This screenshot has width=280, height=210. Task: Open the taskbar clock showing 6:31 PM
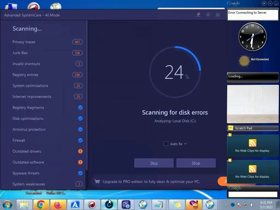pyautogui.click(x=266, y=205)
